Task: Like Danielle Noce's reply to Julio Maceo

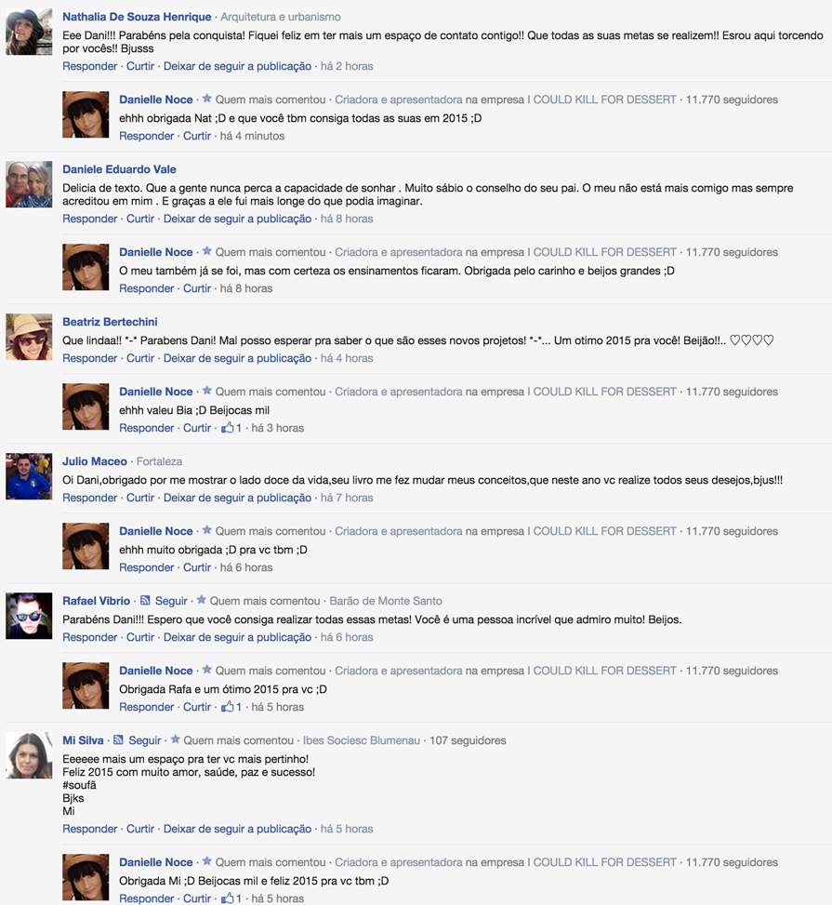Action: 197,568
